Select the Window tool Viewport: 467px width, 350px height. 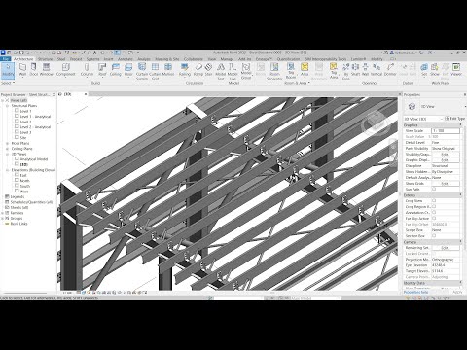(47, 70)
